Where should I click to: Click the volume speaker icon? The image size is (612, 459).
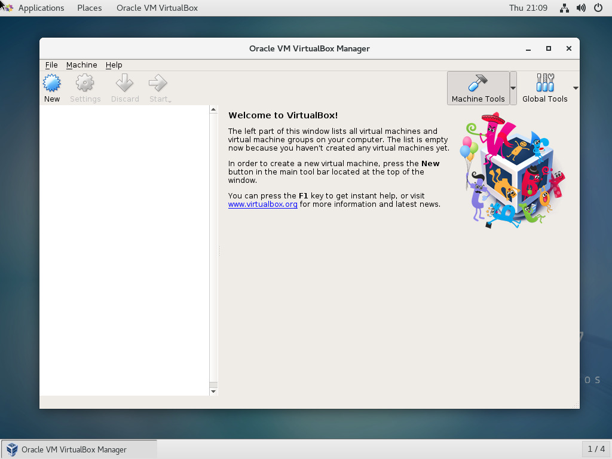tap(581, 8)
